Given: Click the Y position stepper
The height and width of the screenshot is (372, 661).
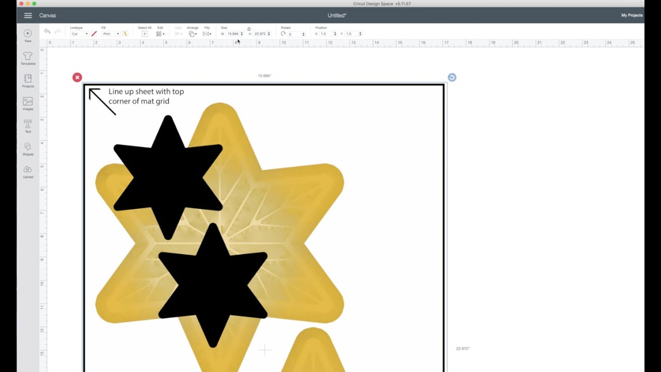Looking at the screenshot, I should pyautogui.click(x=360, y=34).
